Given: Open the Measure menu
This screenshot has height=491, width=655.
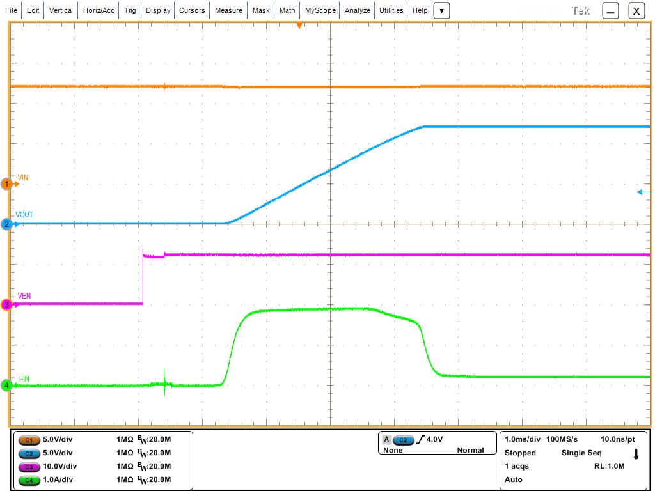Looking at the screenshot, I should tap(228, 10).
